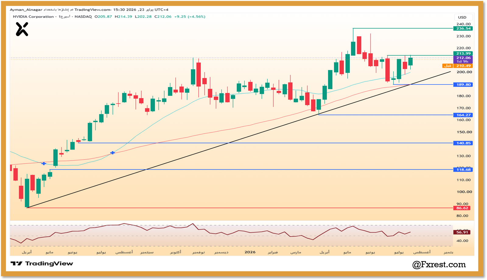The image size is (487, 280).
Task: Click 100.00 on the price axis
Action: [465, 192]
